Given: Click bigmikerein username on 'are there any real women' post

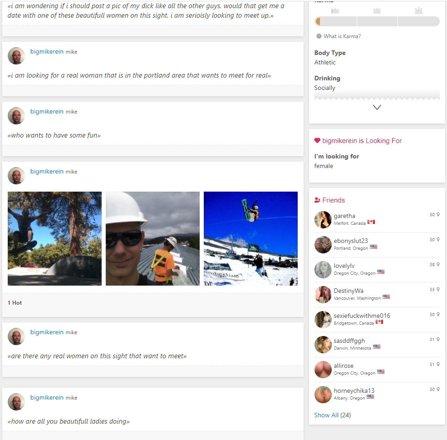Looking at the screenshot, I should coord(47,332).
